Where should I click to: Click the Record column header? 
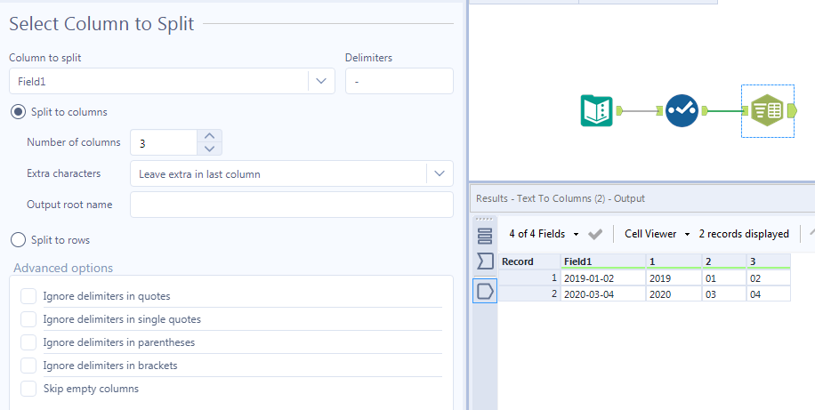coord(529,261)
